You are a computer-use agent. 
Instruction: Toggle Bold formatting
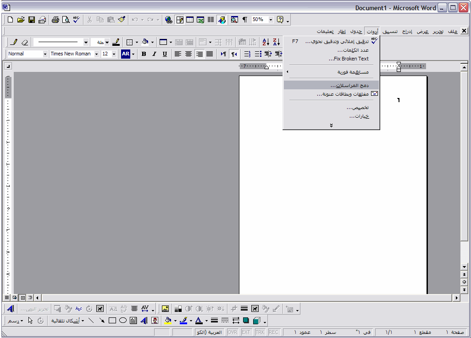coord(144,54)
